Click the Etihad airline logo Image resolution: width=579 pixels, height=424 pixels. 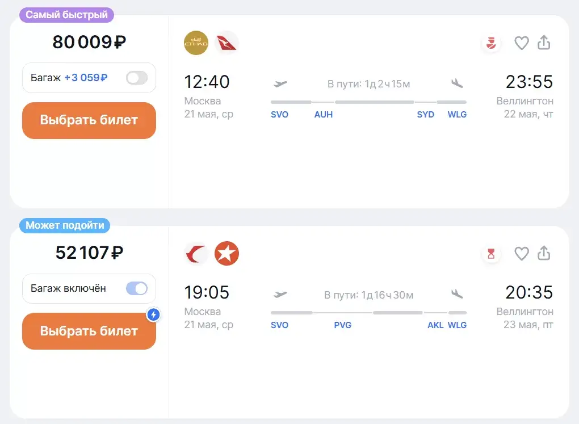(196, 43)
